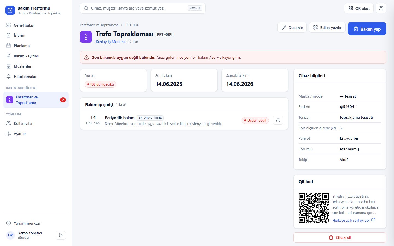Image resolution: width=394 pixels, height=246 pixels.
Task: Click the Son bakım date 14.06.2025
Action: [169, 84]
